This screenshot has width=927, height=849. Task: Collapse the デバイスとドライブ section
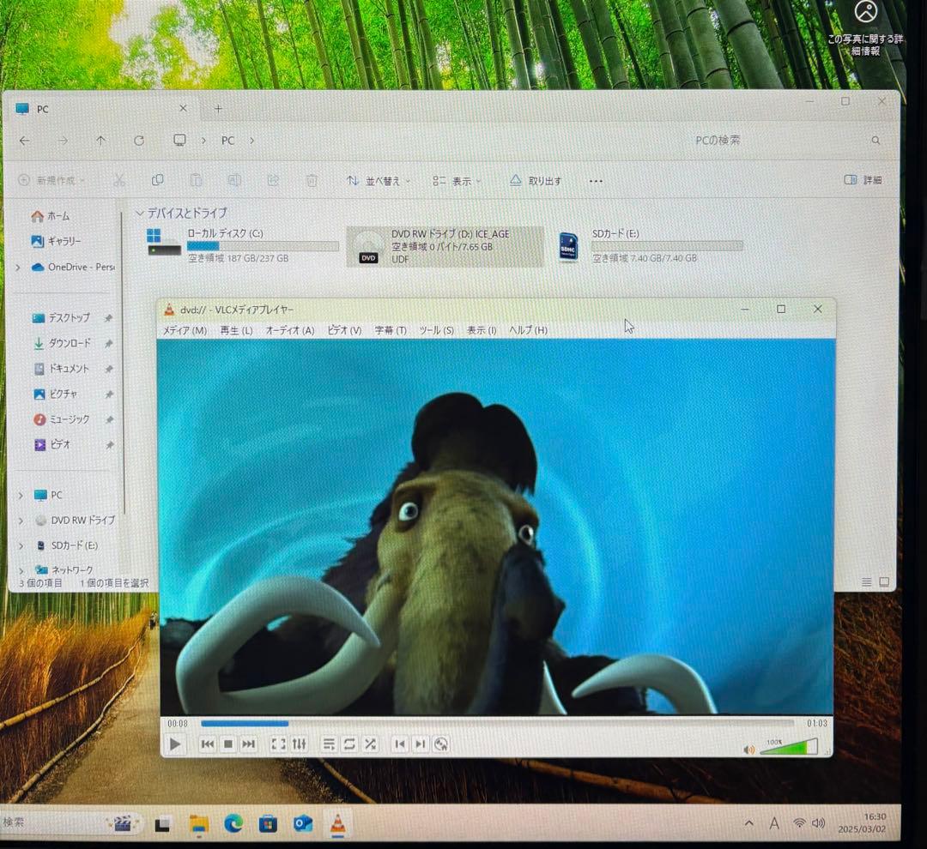pyautogui.click(x=140, y=214)
